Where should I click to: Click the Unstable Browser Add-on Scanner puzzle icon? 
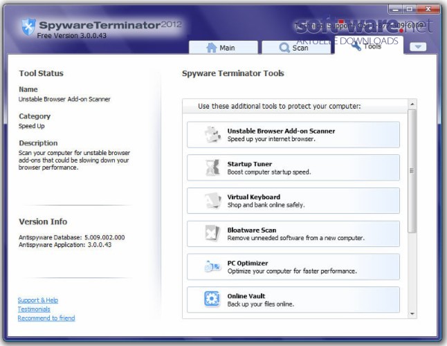212,134
